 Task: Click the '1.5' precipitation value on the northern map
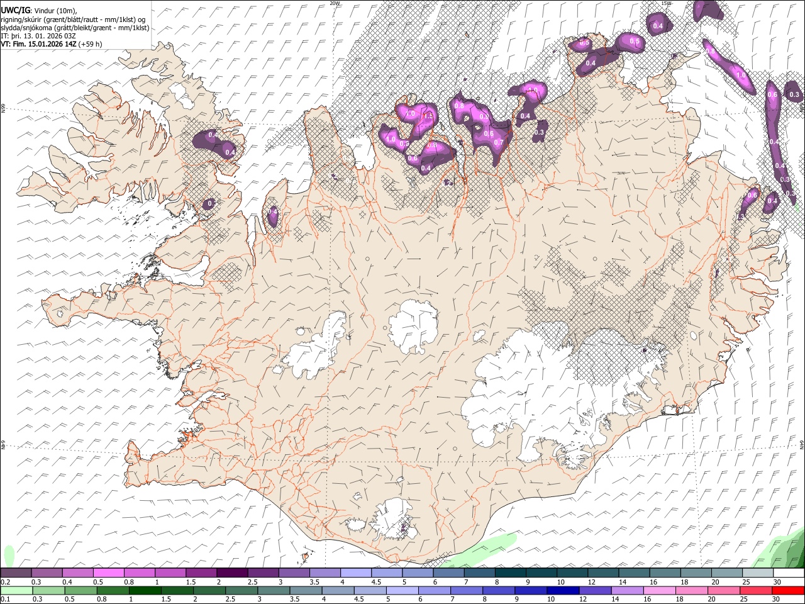(429, 116)
